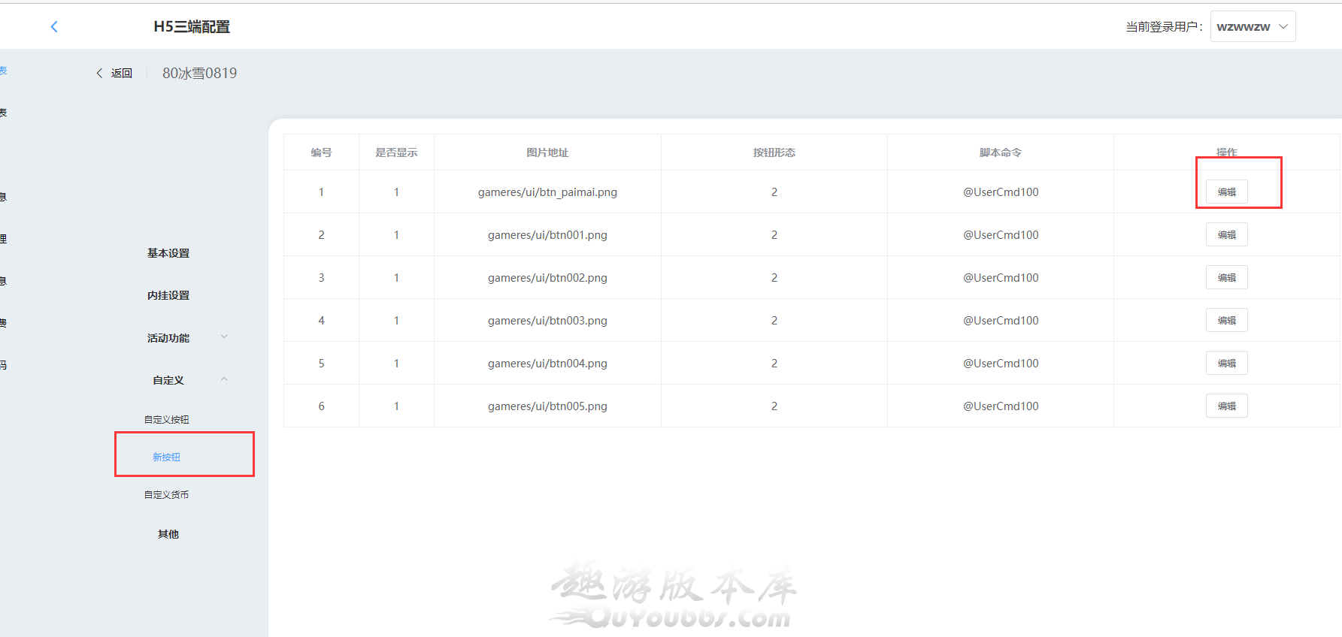Click the 脚本命令 column header
1342x637 pixels.
click(1000, 152)
